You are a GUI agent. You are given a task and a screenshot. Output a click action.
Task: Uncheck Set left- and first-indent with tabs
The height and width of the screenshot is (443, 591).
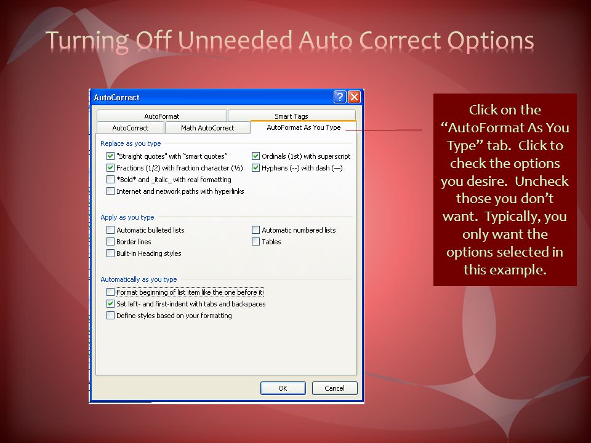(x=110, y=303)
